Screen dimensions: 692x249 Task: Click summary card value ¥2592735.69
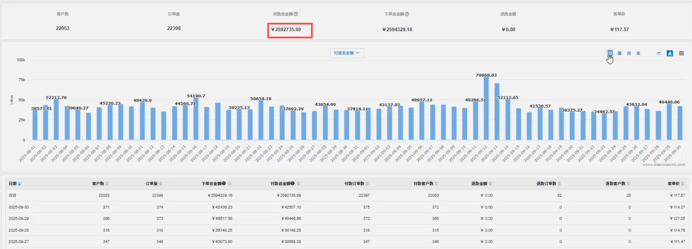click(286, 30)
